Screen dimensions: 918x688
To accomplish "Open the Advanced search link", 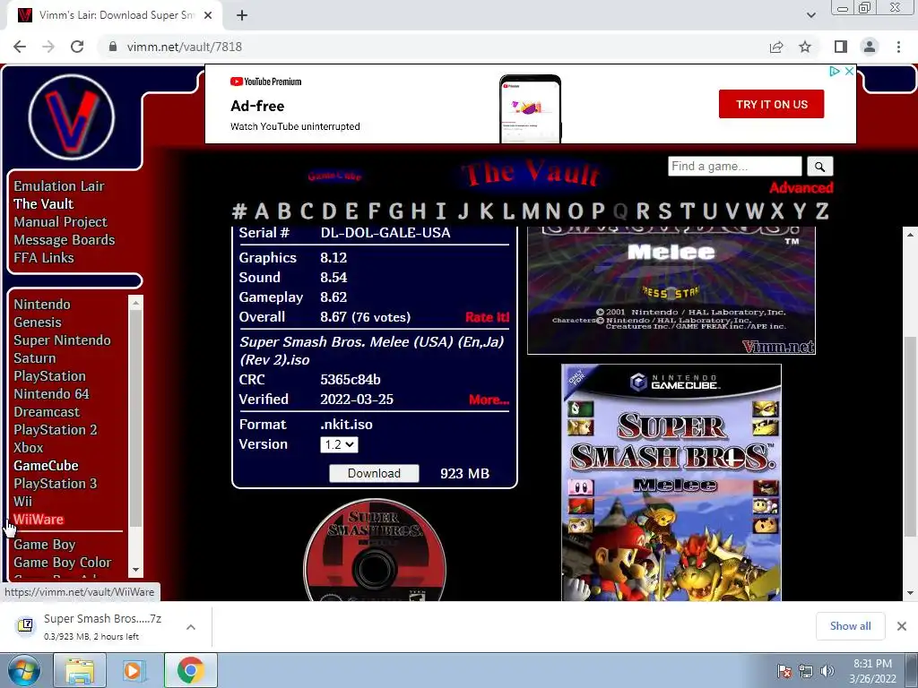I will (801, 188).
